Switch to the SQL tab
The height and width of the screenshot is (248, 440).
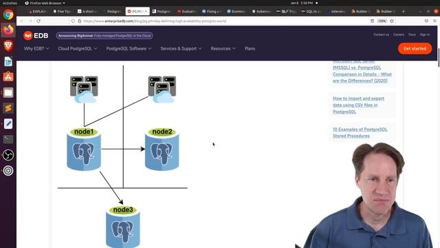tap(310, 12)
